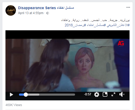Open the Disappearance Series page name
Screen dimensions: 135x110
coord(46,8)
